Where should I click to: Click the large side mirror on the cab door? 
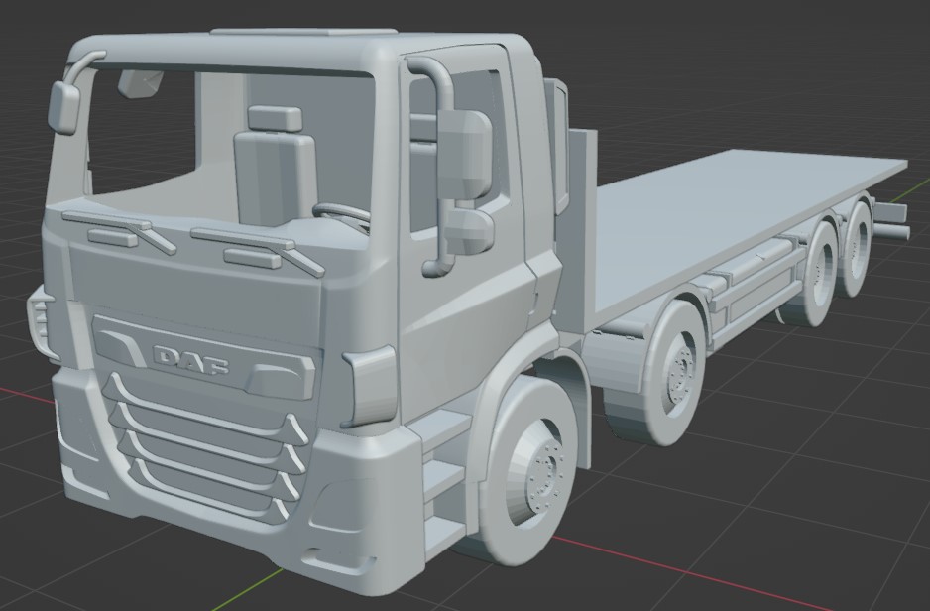[x=464, y=156]
